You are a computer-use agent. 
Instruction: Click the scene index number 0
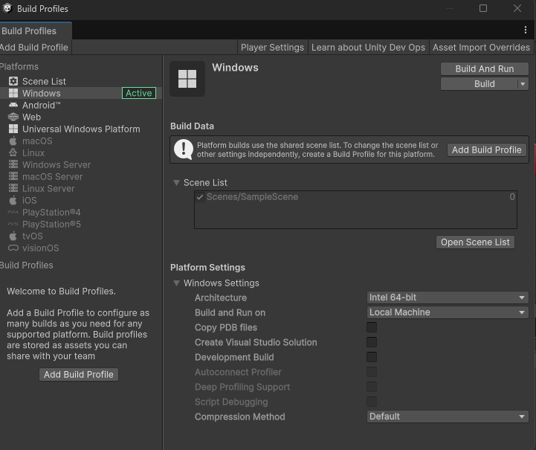(x=512, y=196)
